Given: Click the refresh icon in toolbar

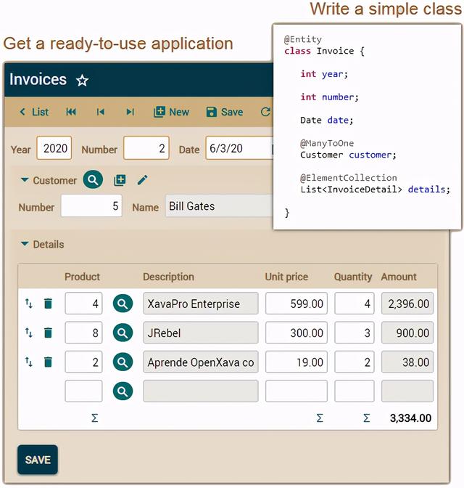Looking at the screenshot, I should click(266, 112).
